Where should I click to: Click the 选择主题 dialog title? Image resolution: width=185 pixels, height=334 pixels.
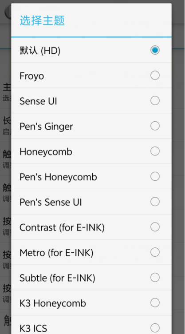42,21
